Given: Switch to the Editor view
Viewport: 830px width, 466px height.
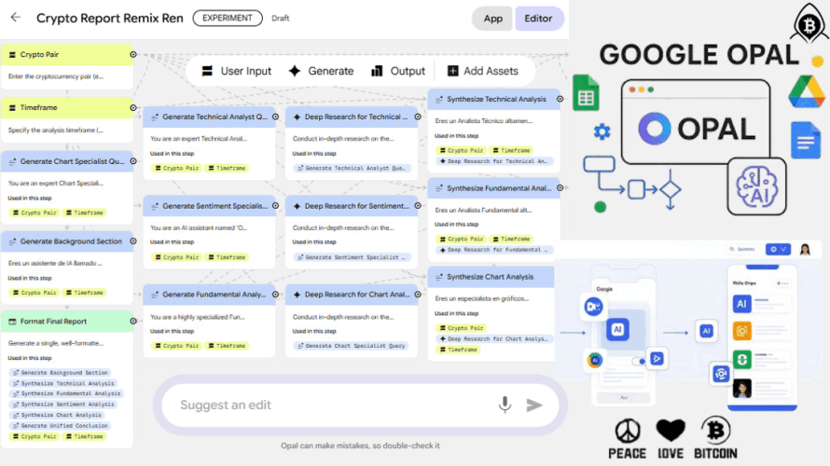Looking at the screenshot, I should point(538,19).
